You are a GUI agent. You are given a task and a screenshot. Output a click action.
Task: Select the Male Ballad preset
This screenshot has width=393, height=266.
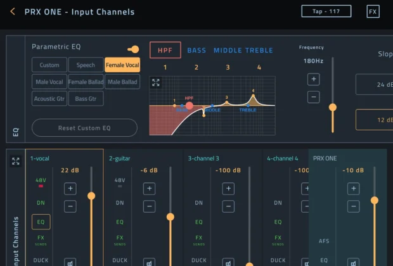click(x=122, y=82)
